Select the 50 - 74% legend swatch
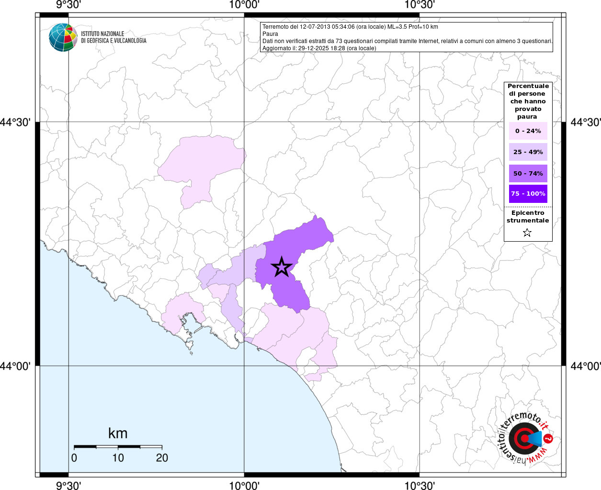Viewport: 601px width, 490px height. pyautogui.click(x=528, y=173)
